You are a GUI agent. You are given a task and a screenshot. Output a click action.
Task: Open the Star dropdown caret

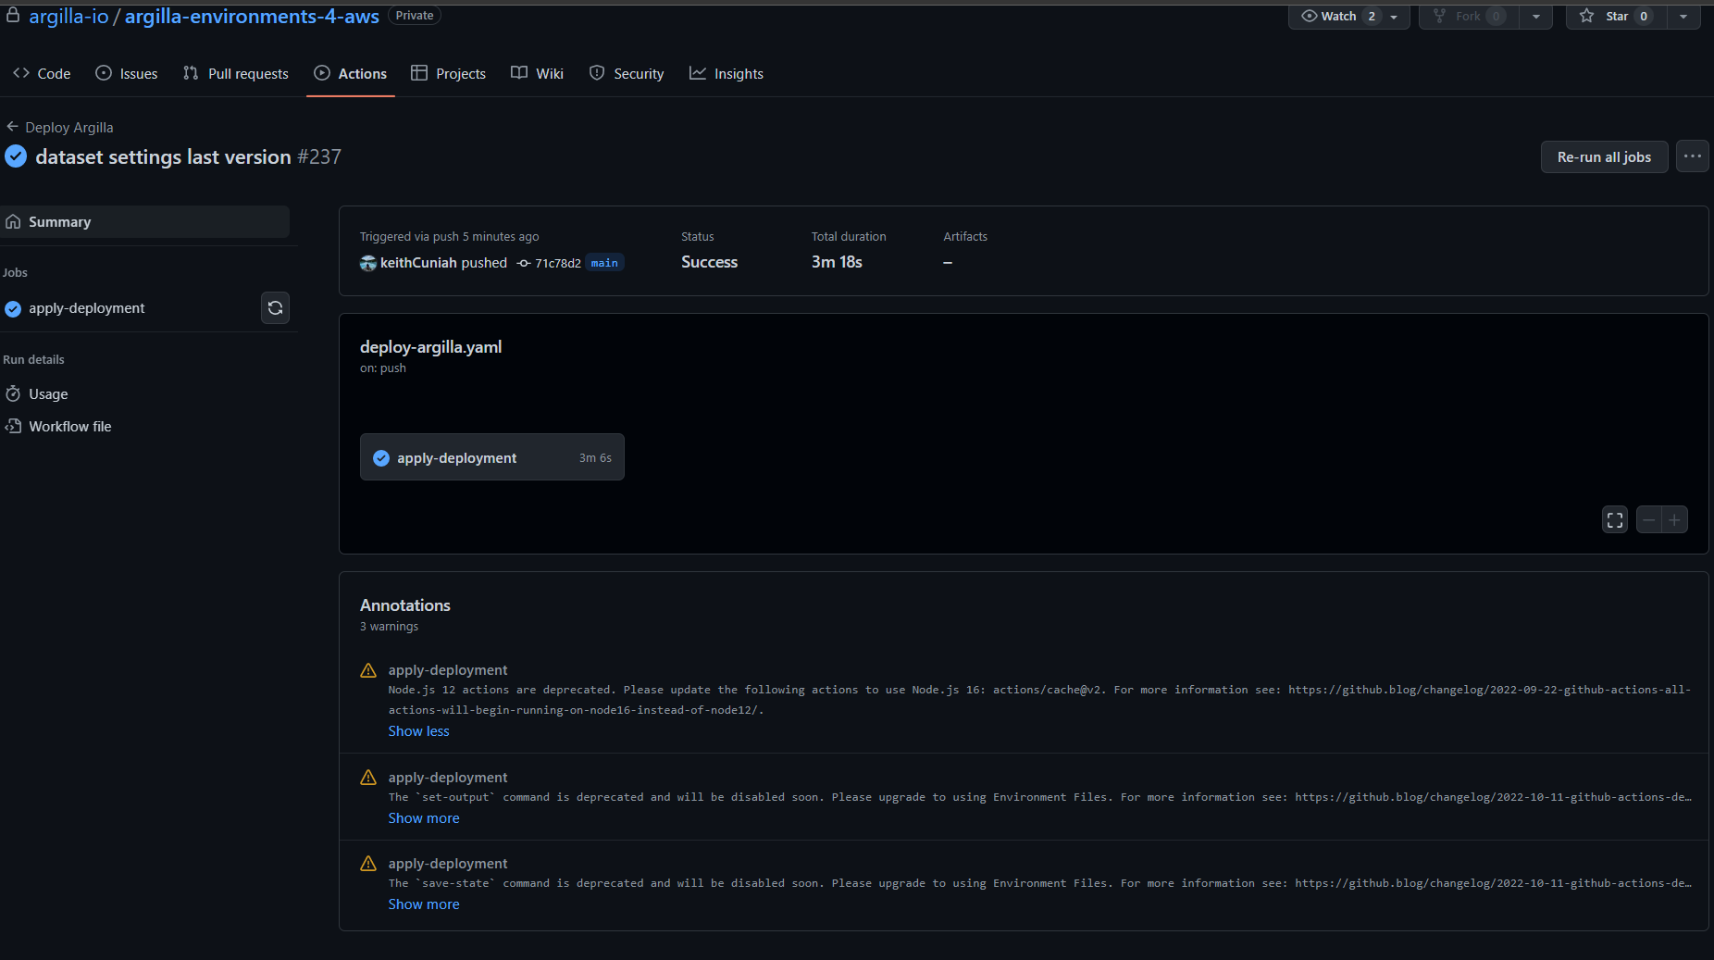pyautogui.click(x=1683, y=16)
